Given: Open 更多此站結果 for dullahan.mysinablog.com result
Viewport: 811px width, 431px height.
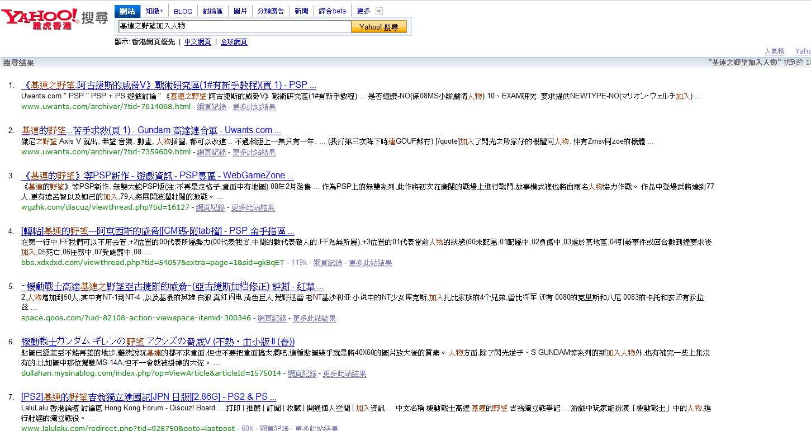Looking at the screenshot, I should (x=345, y=373).
